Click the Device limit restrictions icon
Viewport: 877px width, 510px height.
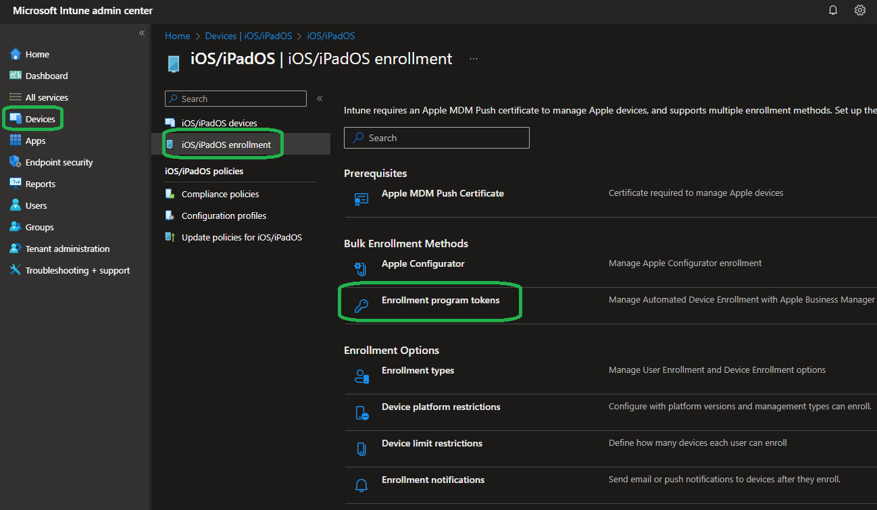pos(361,449)
